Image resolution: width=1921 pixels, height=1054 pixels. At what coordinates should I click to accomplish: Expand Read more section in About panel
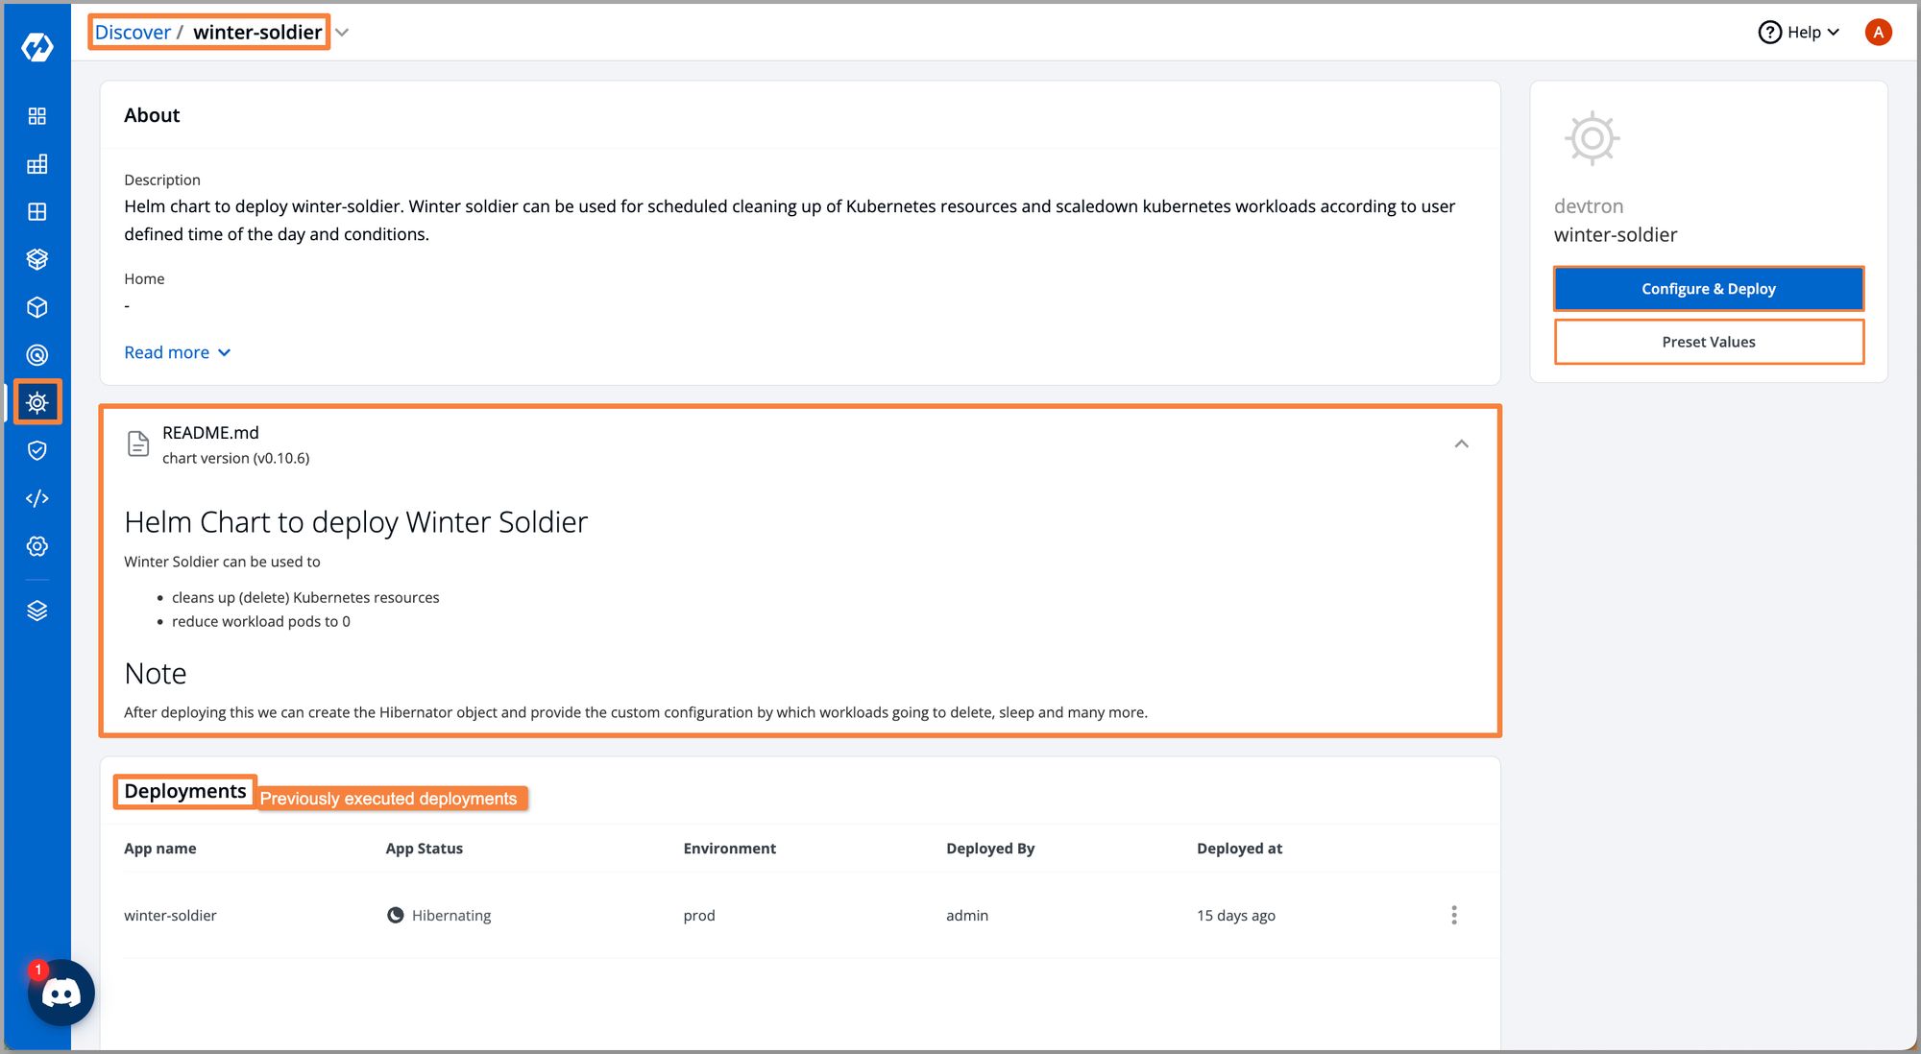pos(176,351)
